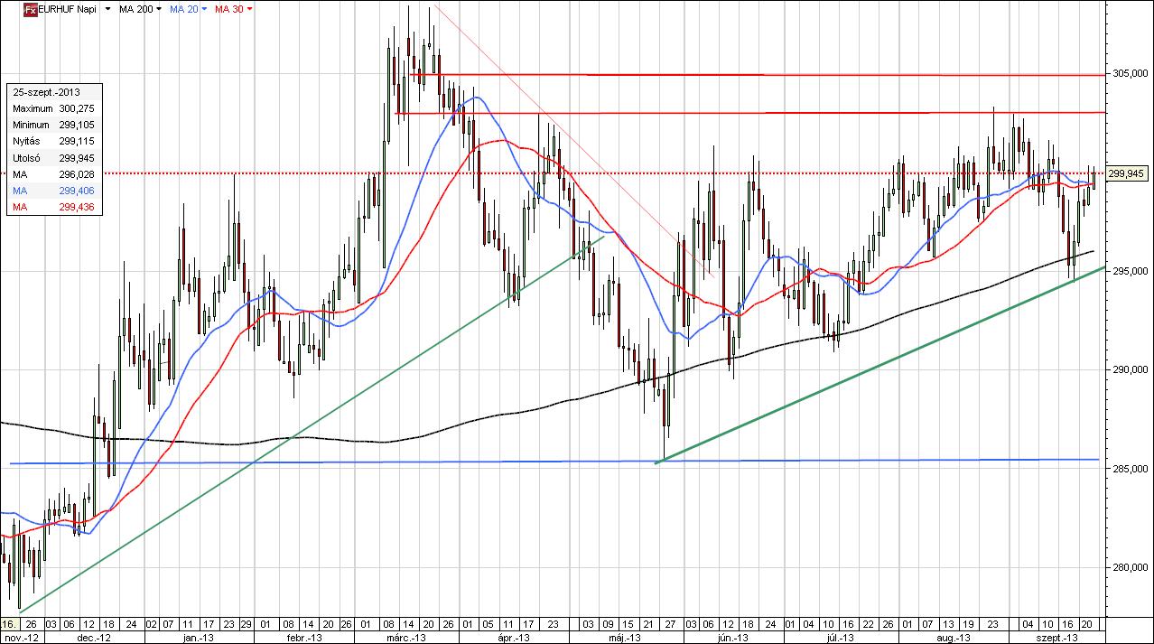The image size is (1154, 644).
Task: Click the 295,000 price axis label
Action: tap(1129, 271)
